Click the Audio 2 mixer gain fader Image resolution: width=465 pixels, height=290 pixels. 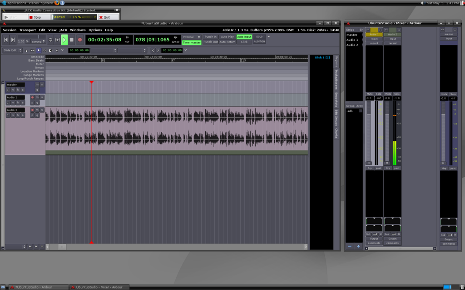[x=387, y=136]
